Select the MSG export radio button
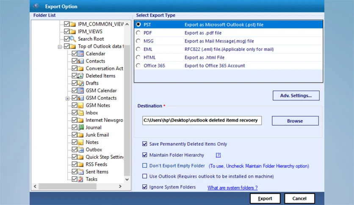 point(138,41)
